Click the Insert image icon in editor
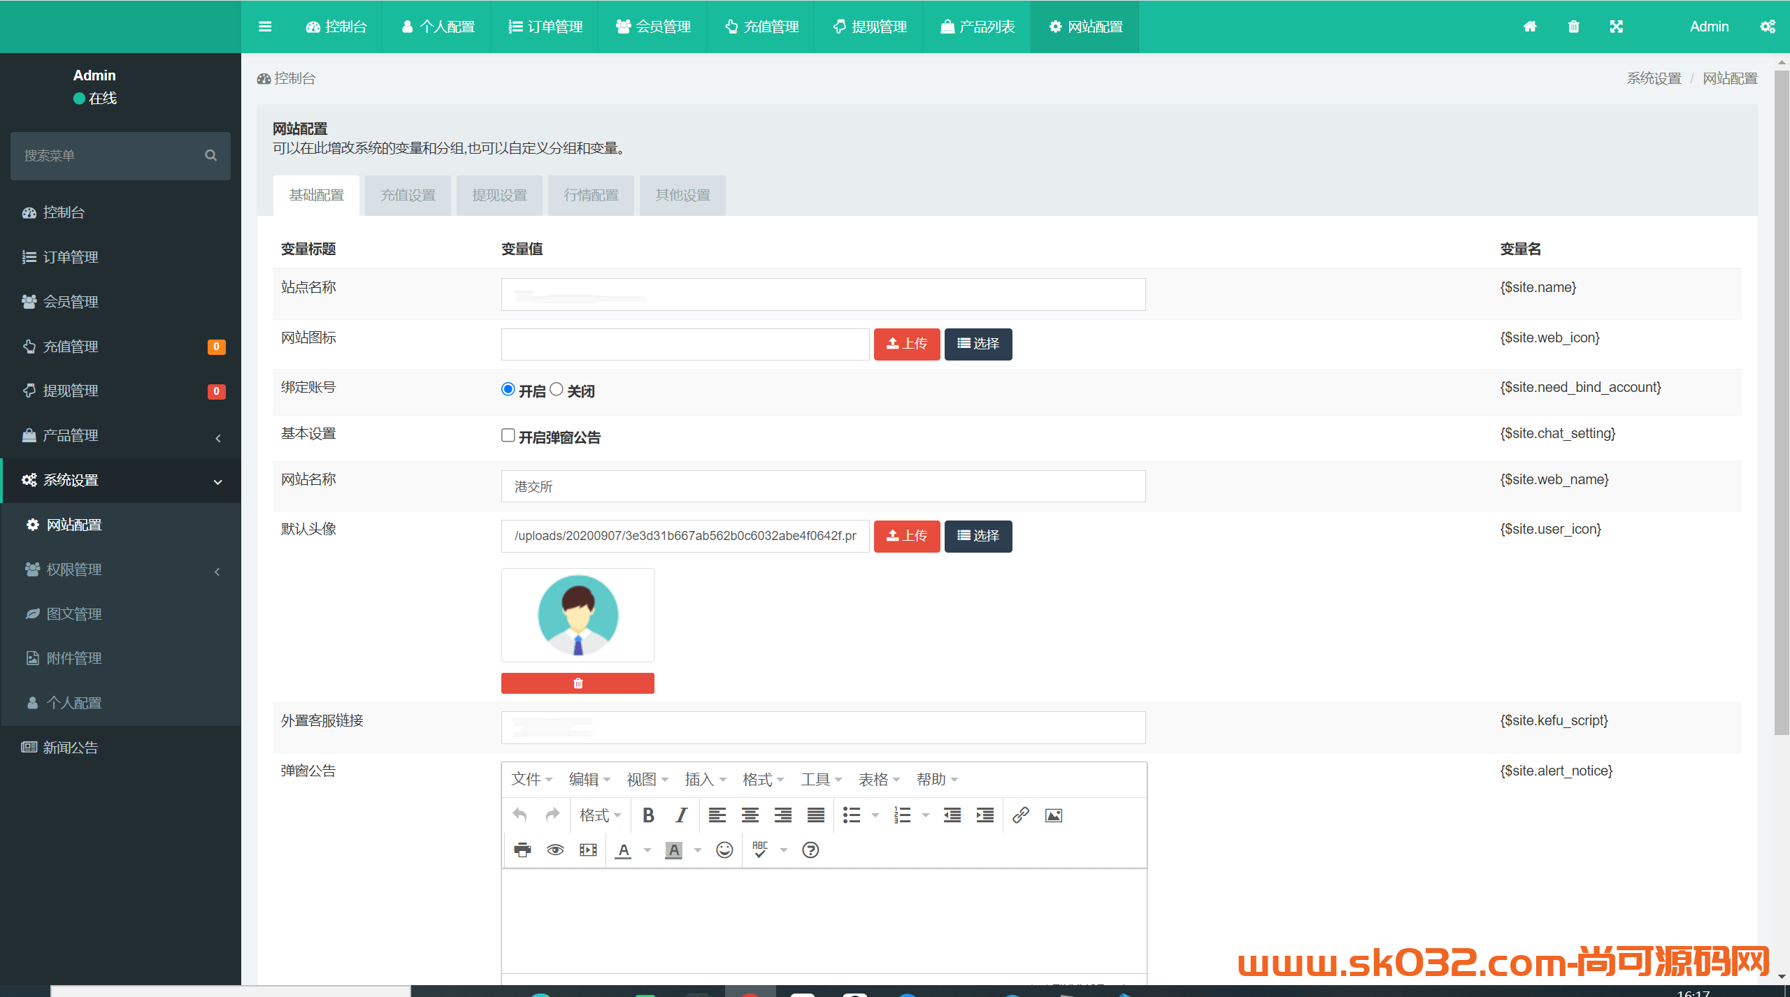This screenshot has width=1790, height=997. 1053,815
